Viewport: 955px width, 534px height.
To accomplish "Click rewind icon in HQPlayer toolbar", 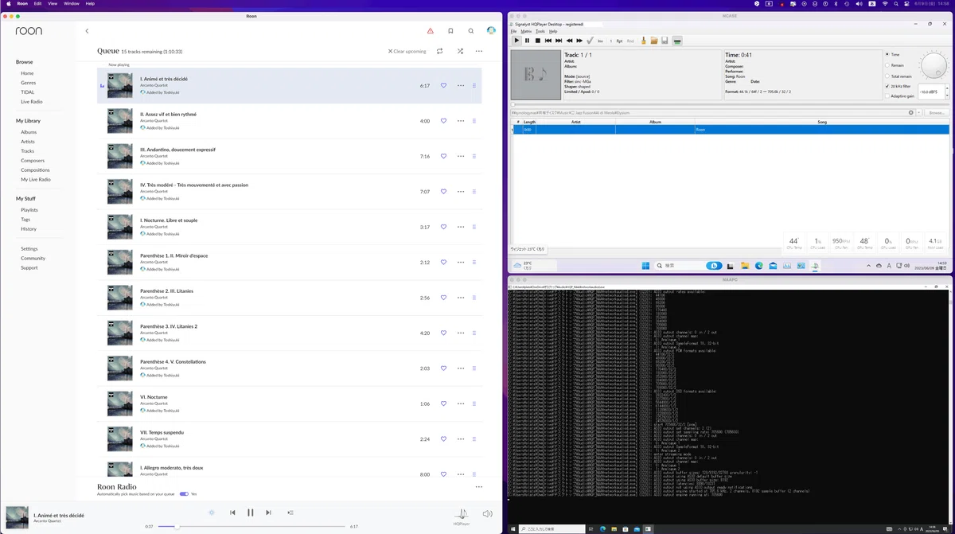I will pyautogui.click(x=569, y=41).
